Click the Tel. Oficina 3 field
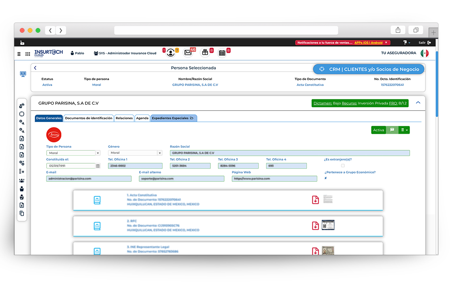This screenshot has height=282, width=450. click(238, 166)
